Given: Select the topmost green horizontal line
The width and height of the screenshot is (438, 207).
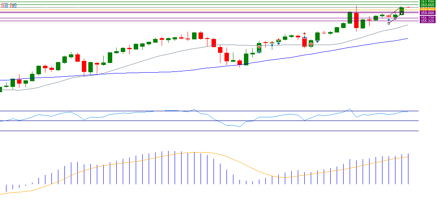Looking at the screenshot, I should click(203, 2).
